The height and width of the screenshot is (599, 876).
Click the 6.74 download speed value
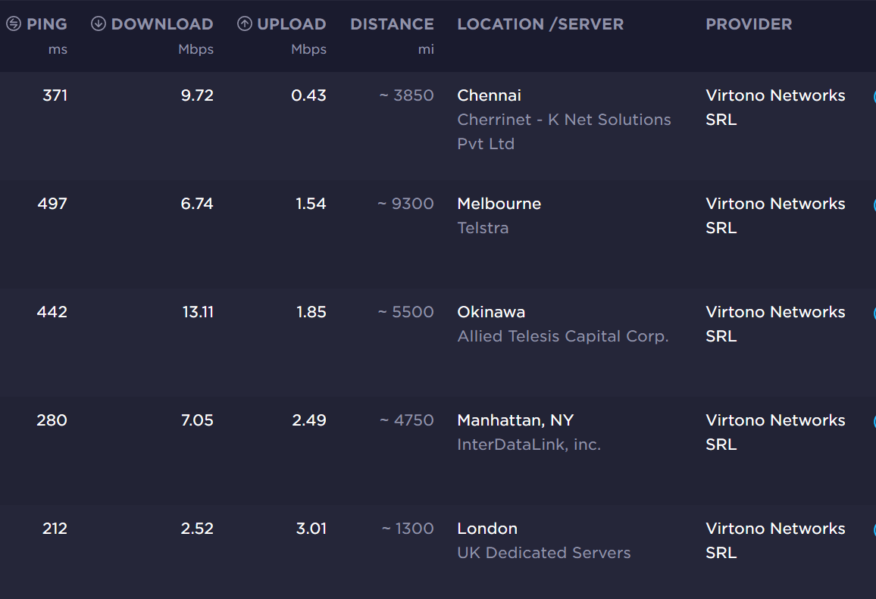tap(197, 204)
